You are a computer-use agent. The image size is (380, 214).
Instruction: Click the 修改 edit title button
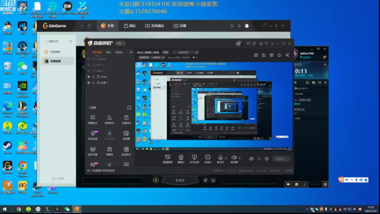165,52
